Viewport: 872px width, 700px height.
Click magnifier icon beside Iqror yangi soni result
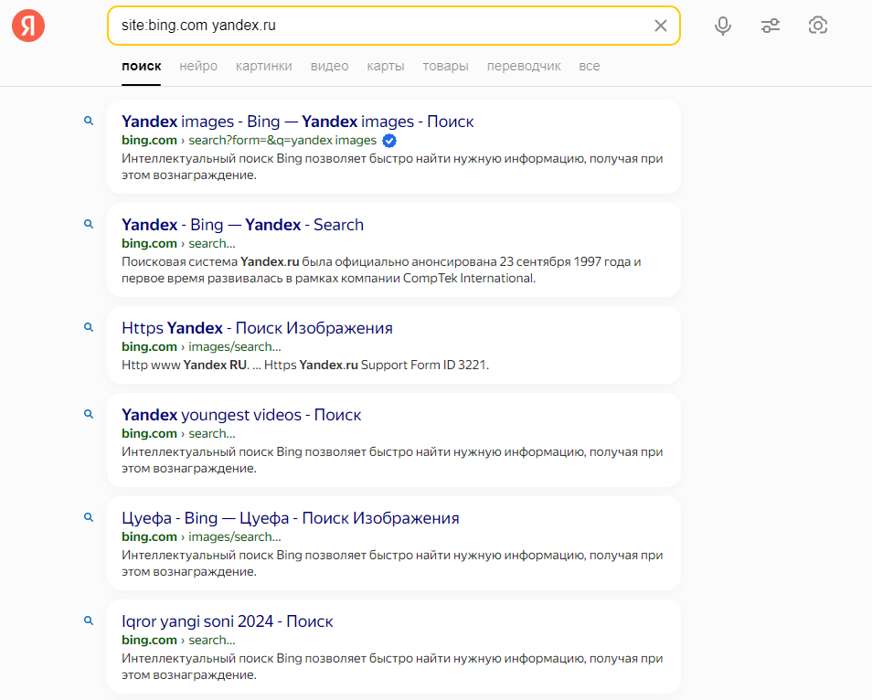coord(89,620)
